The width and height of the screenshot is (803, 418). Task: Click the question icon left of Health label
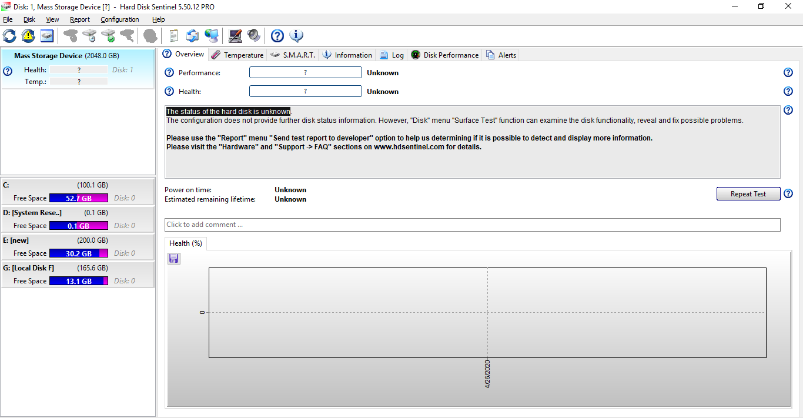pos(169,92)
